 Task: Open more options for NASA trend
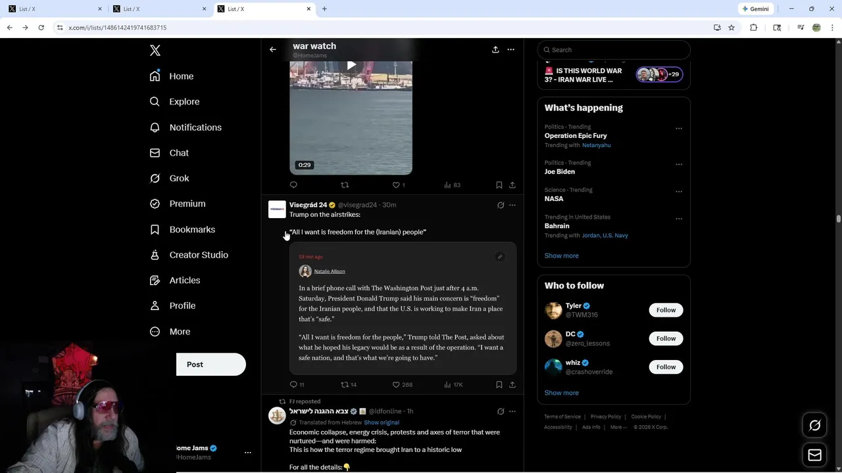point(679,192)
